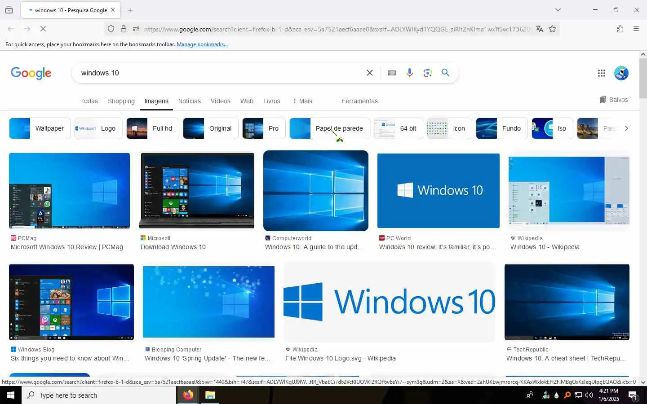The height and width of the screenshot is (404, 647).
Task: Click the translate page icon
Action: click(540, 29)
